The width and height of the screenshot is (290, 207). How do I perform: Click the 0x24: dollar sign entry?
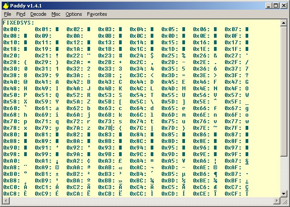pos(141,56)
